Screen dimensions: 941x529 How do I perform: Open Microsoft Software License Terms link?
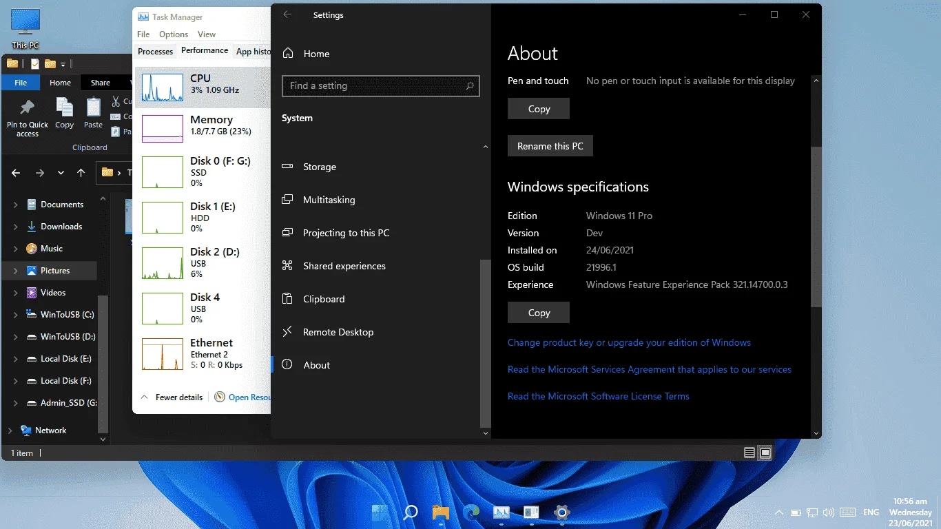pos(599,396)
